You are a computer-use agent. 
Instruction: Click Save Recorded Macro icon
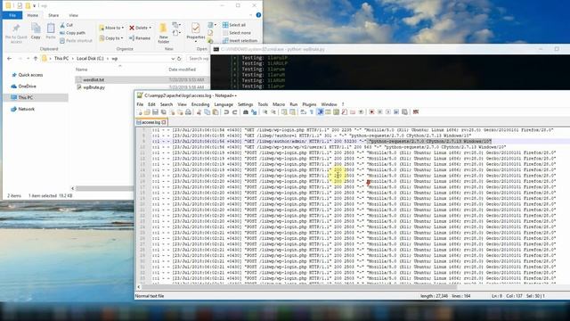click(404, 112)
